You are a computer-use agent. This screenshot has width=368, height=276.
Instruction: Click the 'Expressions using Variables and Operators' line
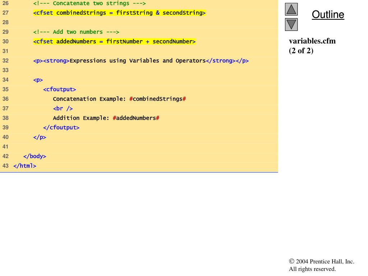coord(141,61)
